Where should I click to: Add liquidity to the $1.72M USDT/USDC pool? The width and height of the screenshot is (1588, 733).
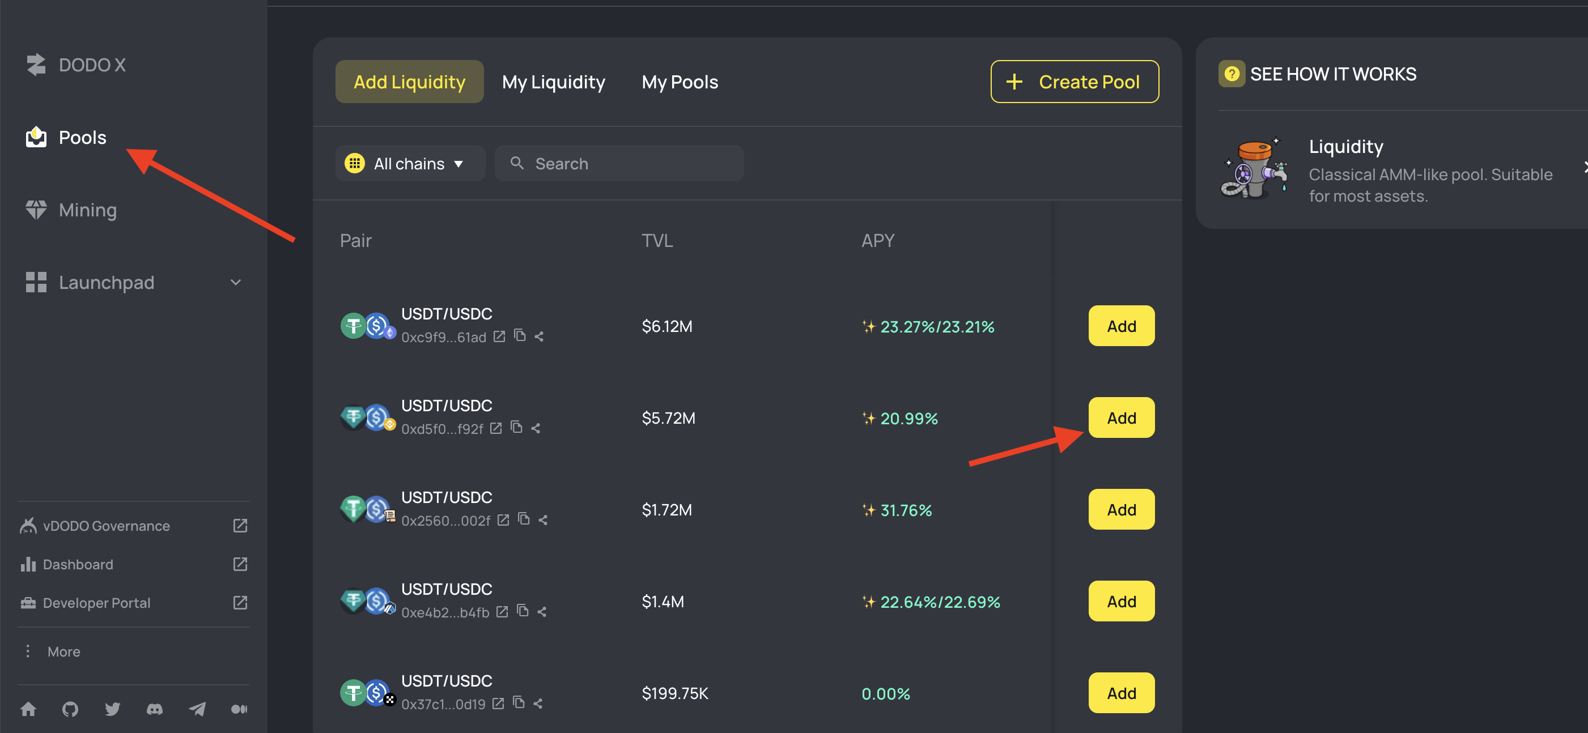pyautogui.click(x=1122, y=509)
